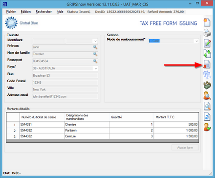This screenshot has height=178, width=215.
Task: Click the Etat: Prêt status bar text
Action: [x=12, y=173]
